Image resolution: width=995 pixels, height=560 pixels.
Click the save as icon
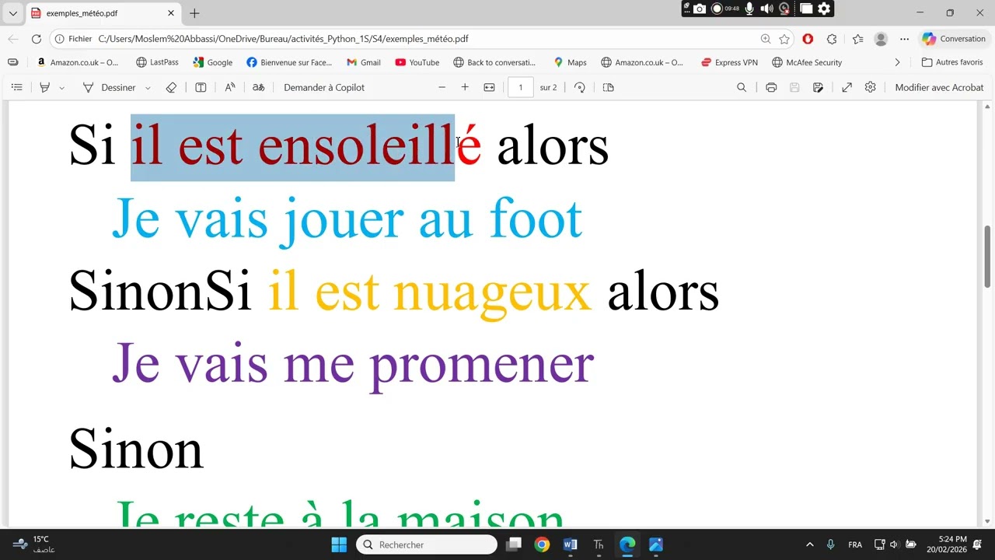818,87
